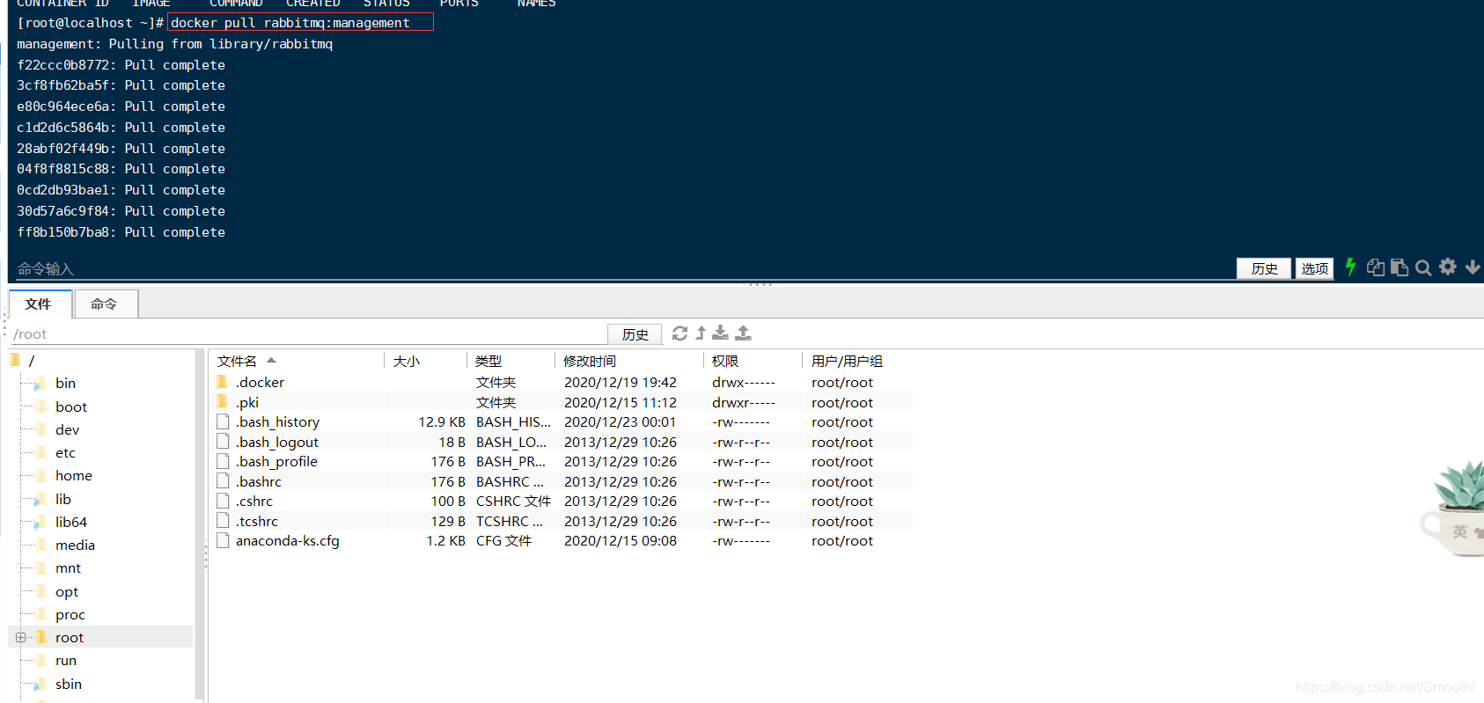
Task: Switch to the 文件 tab
Action: click(x=39, y=304)
